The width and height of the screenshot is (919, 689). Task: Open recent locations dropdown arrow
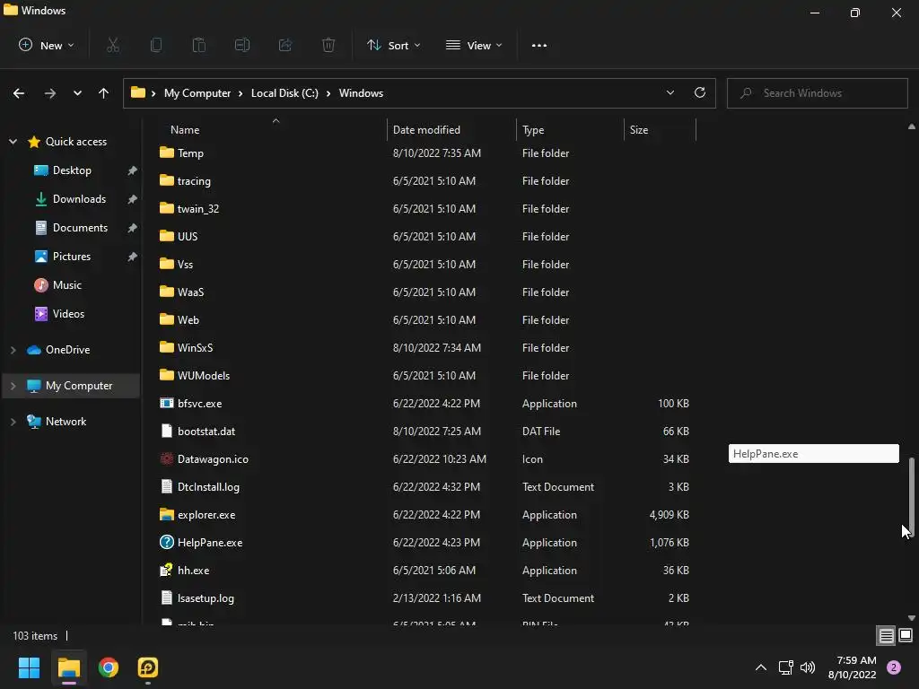(77, 93)
